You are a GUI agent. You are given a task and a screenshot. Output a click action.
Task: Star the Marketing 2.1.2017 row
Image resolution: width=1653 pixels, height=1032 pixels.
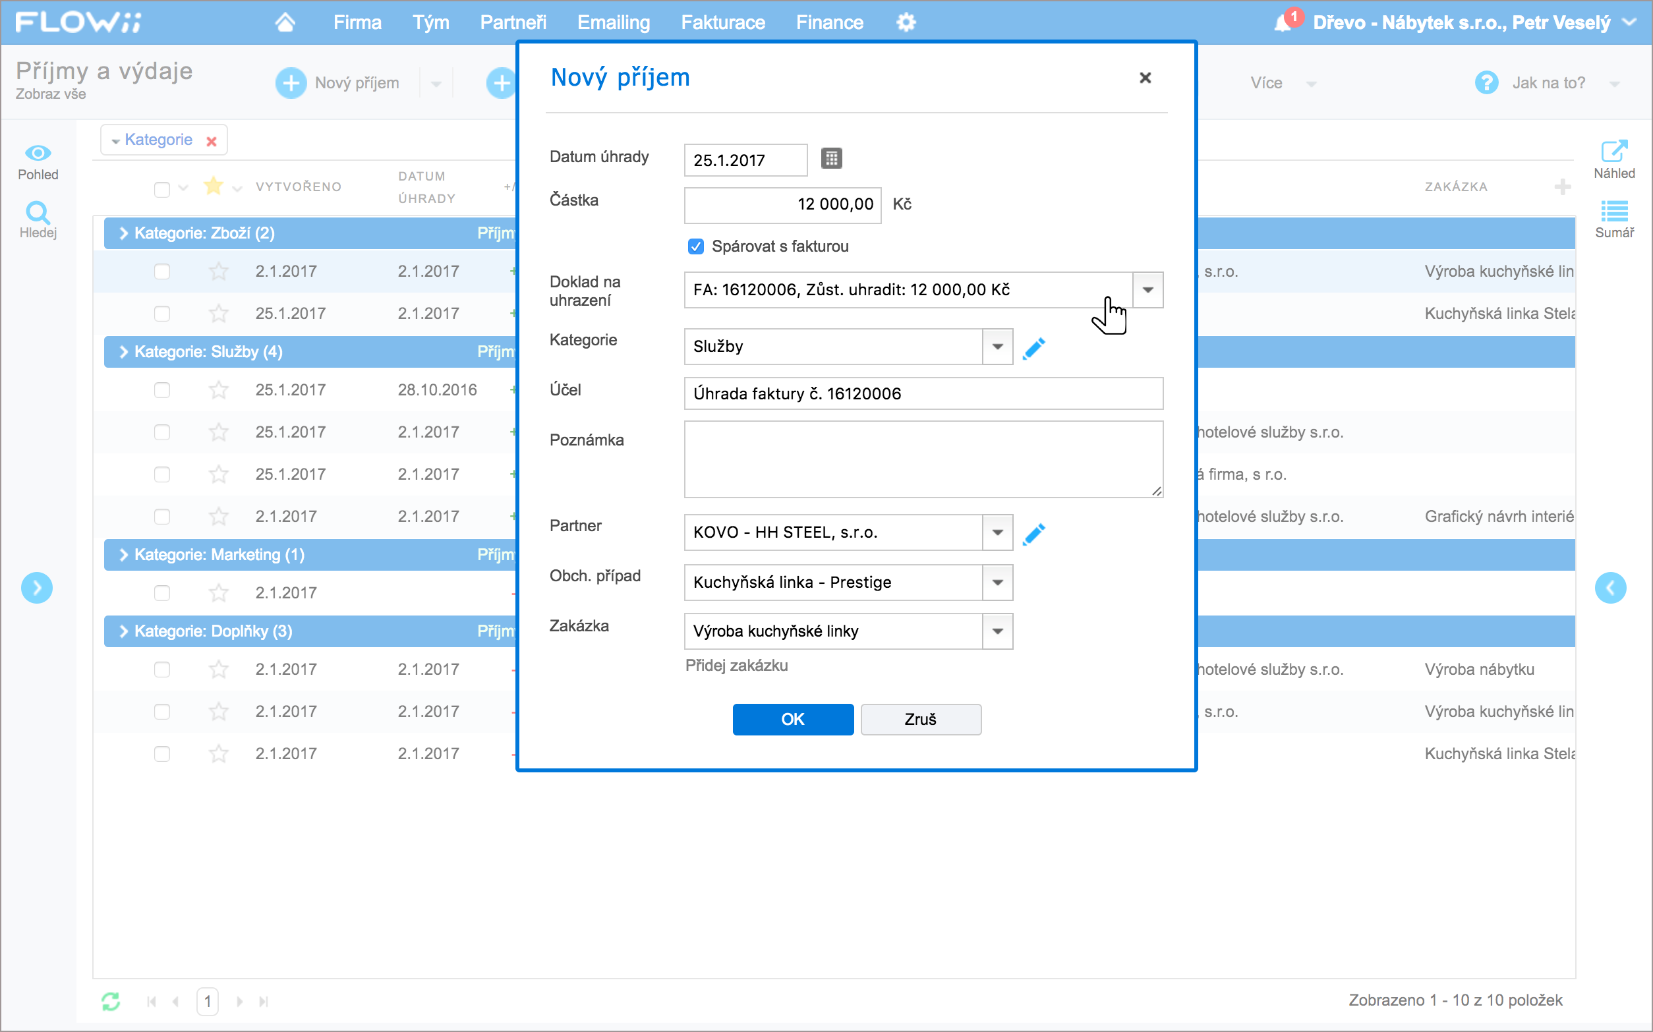[218, 592]
